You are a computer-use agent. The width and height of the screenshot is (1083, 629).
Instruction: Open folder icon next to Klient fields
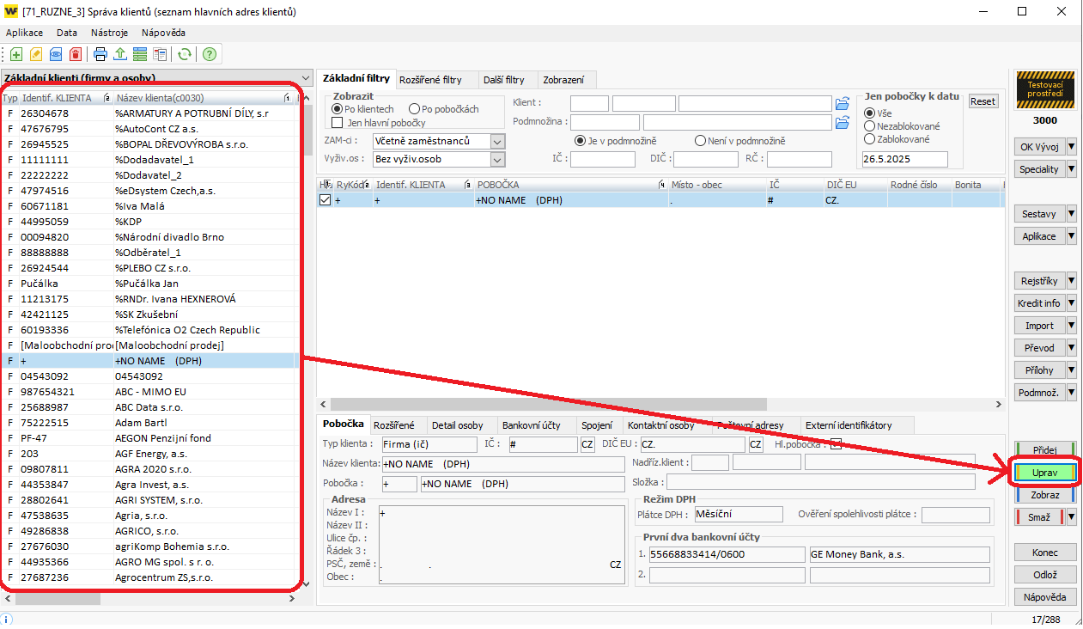click(843, 104)
